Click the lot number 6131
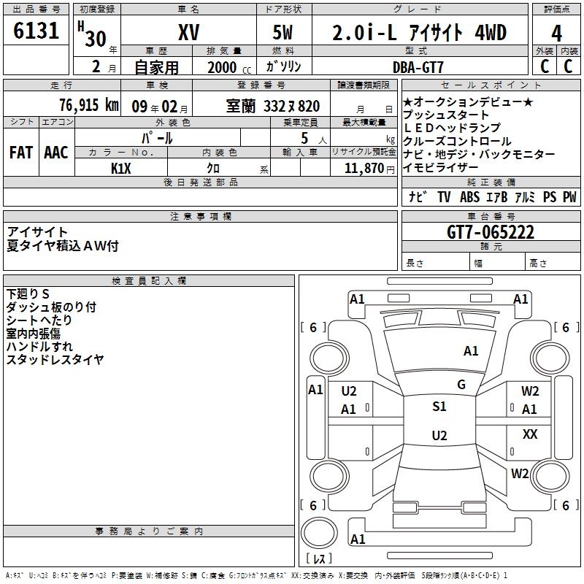 point(36,31)
